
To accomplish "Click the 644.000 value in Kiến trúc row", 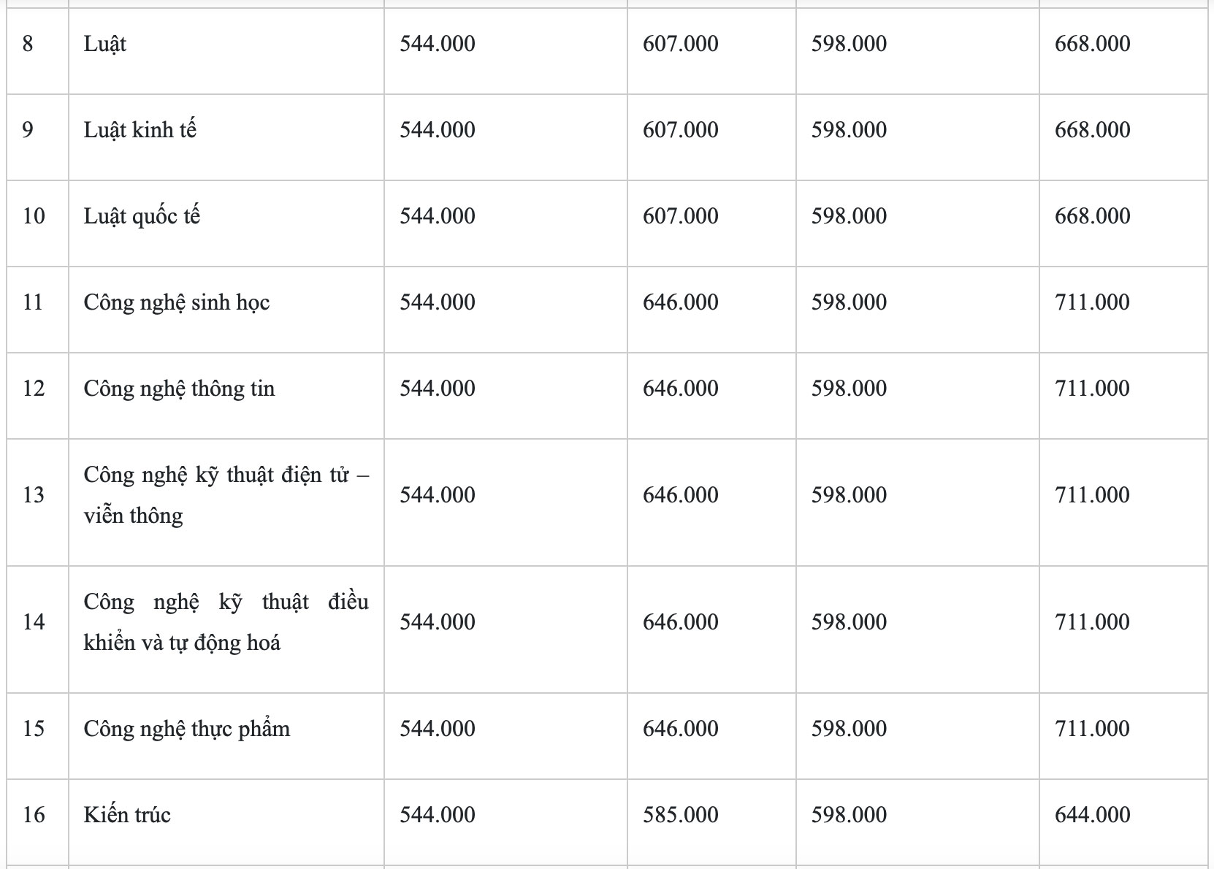I will 1093,815.
